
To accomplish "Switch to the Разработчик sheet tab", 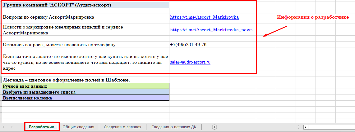I will (x=42, y=127).
